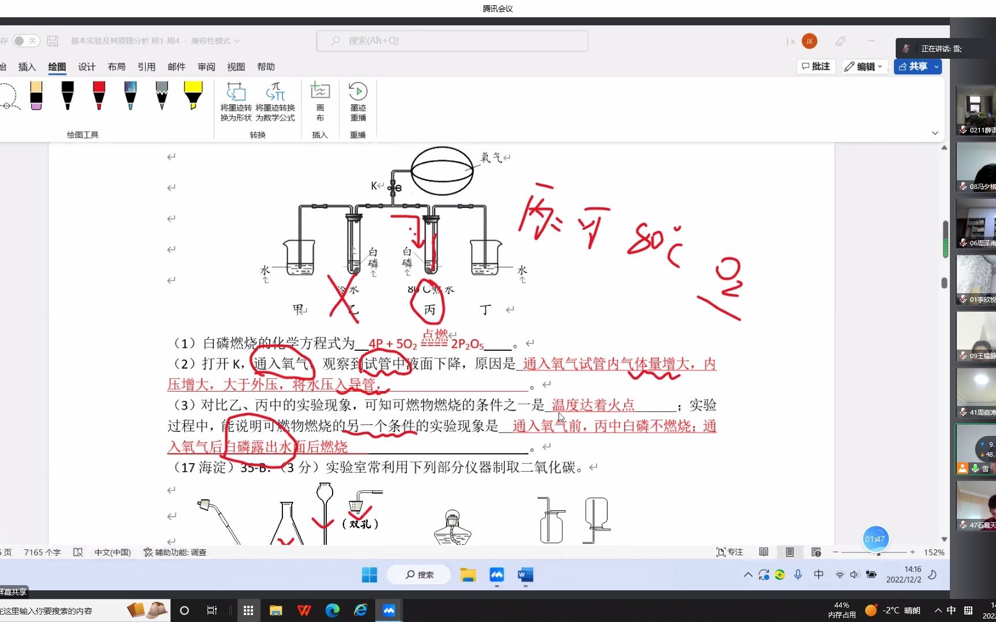The width and height of the screenshot is (996, 622).
Task: Click the zoom slider track
Action: (x=874, y=552)
